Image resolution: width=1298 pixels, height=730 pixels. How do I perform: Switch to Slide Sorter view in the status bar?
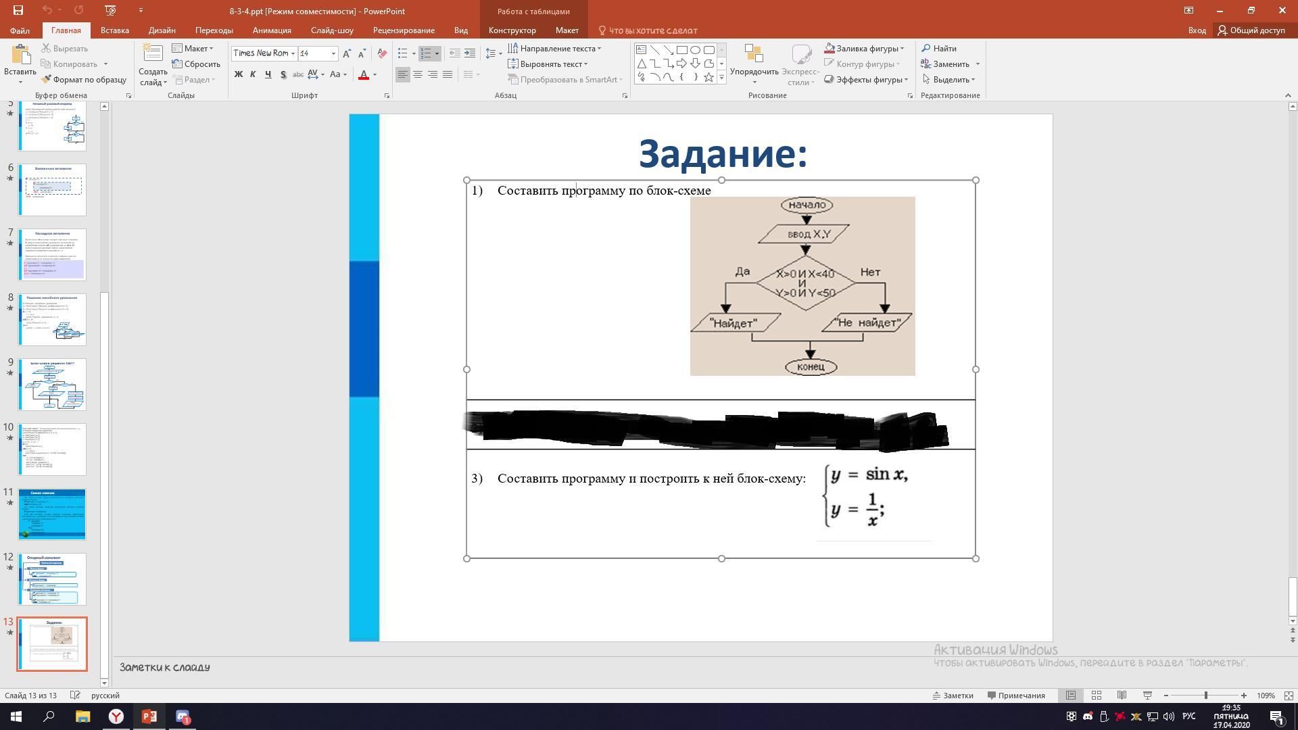[1096, 696]
